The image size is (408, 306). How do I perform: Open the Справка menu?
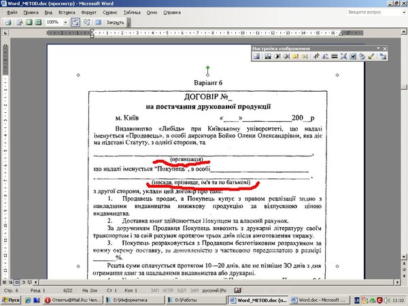coord(172,12)
